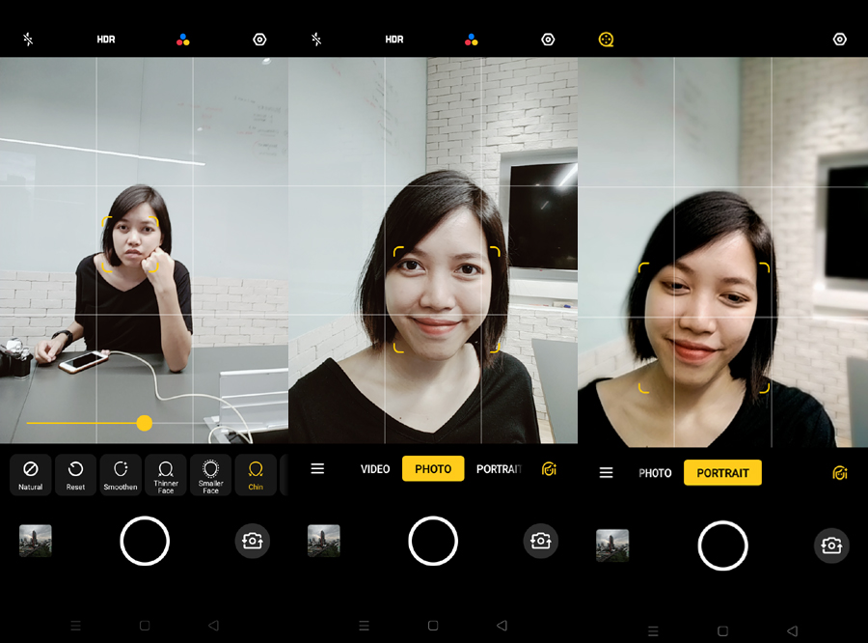Click the yellow beauty level slider handle

coord(145,423)
